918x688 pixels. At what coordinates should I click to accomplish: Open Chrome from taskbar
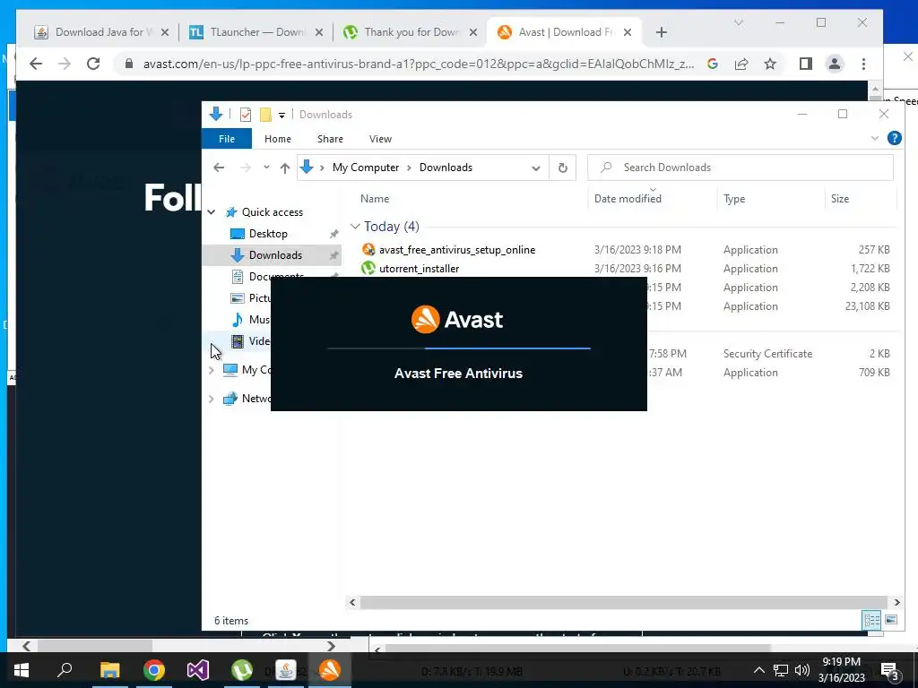[154, 670]
